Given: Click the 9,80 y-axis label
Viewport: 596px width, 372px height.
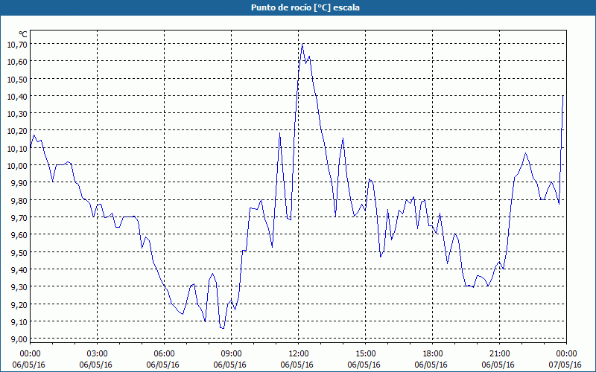Looking at the screenshot, I should tap(19, 200).
